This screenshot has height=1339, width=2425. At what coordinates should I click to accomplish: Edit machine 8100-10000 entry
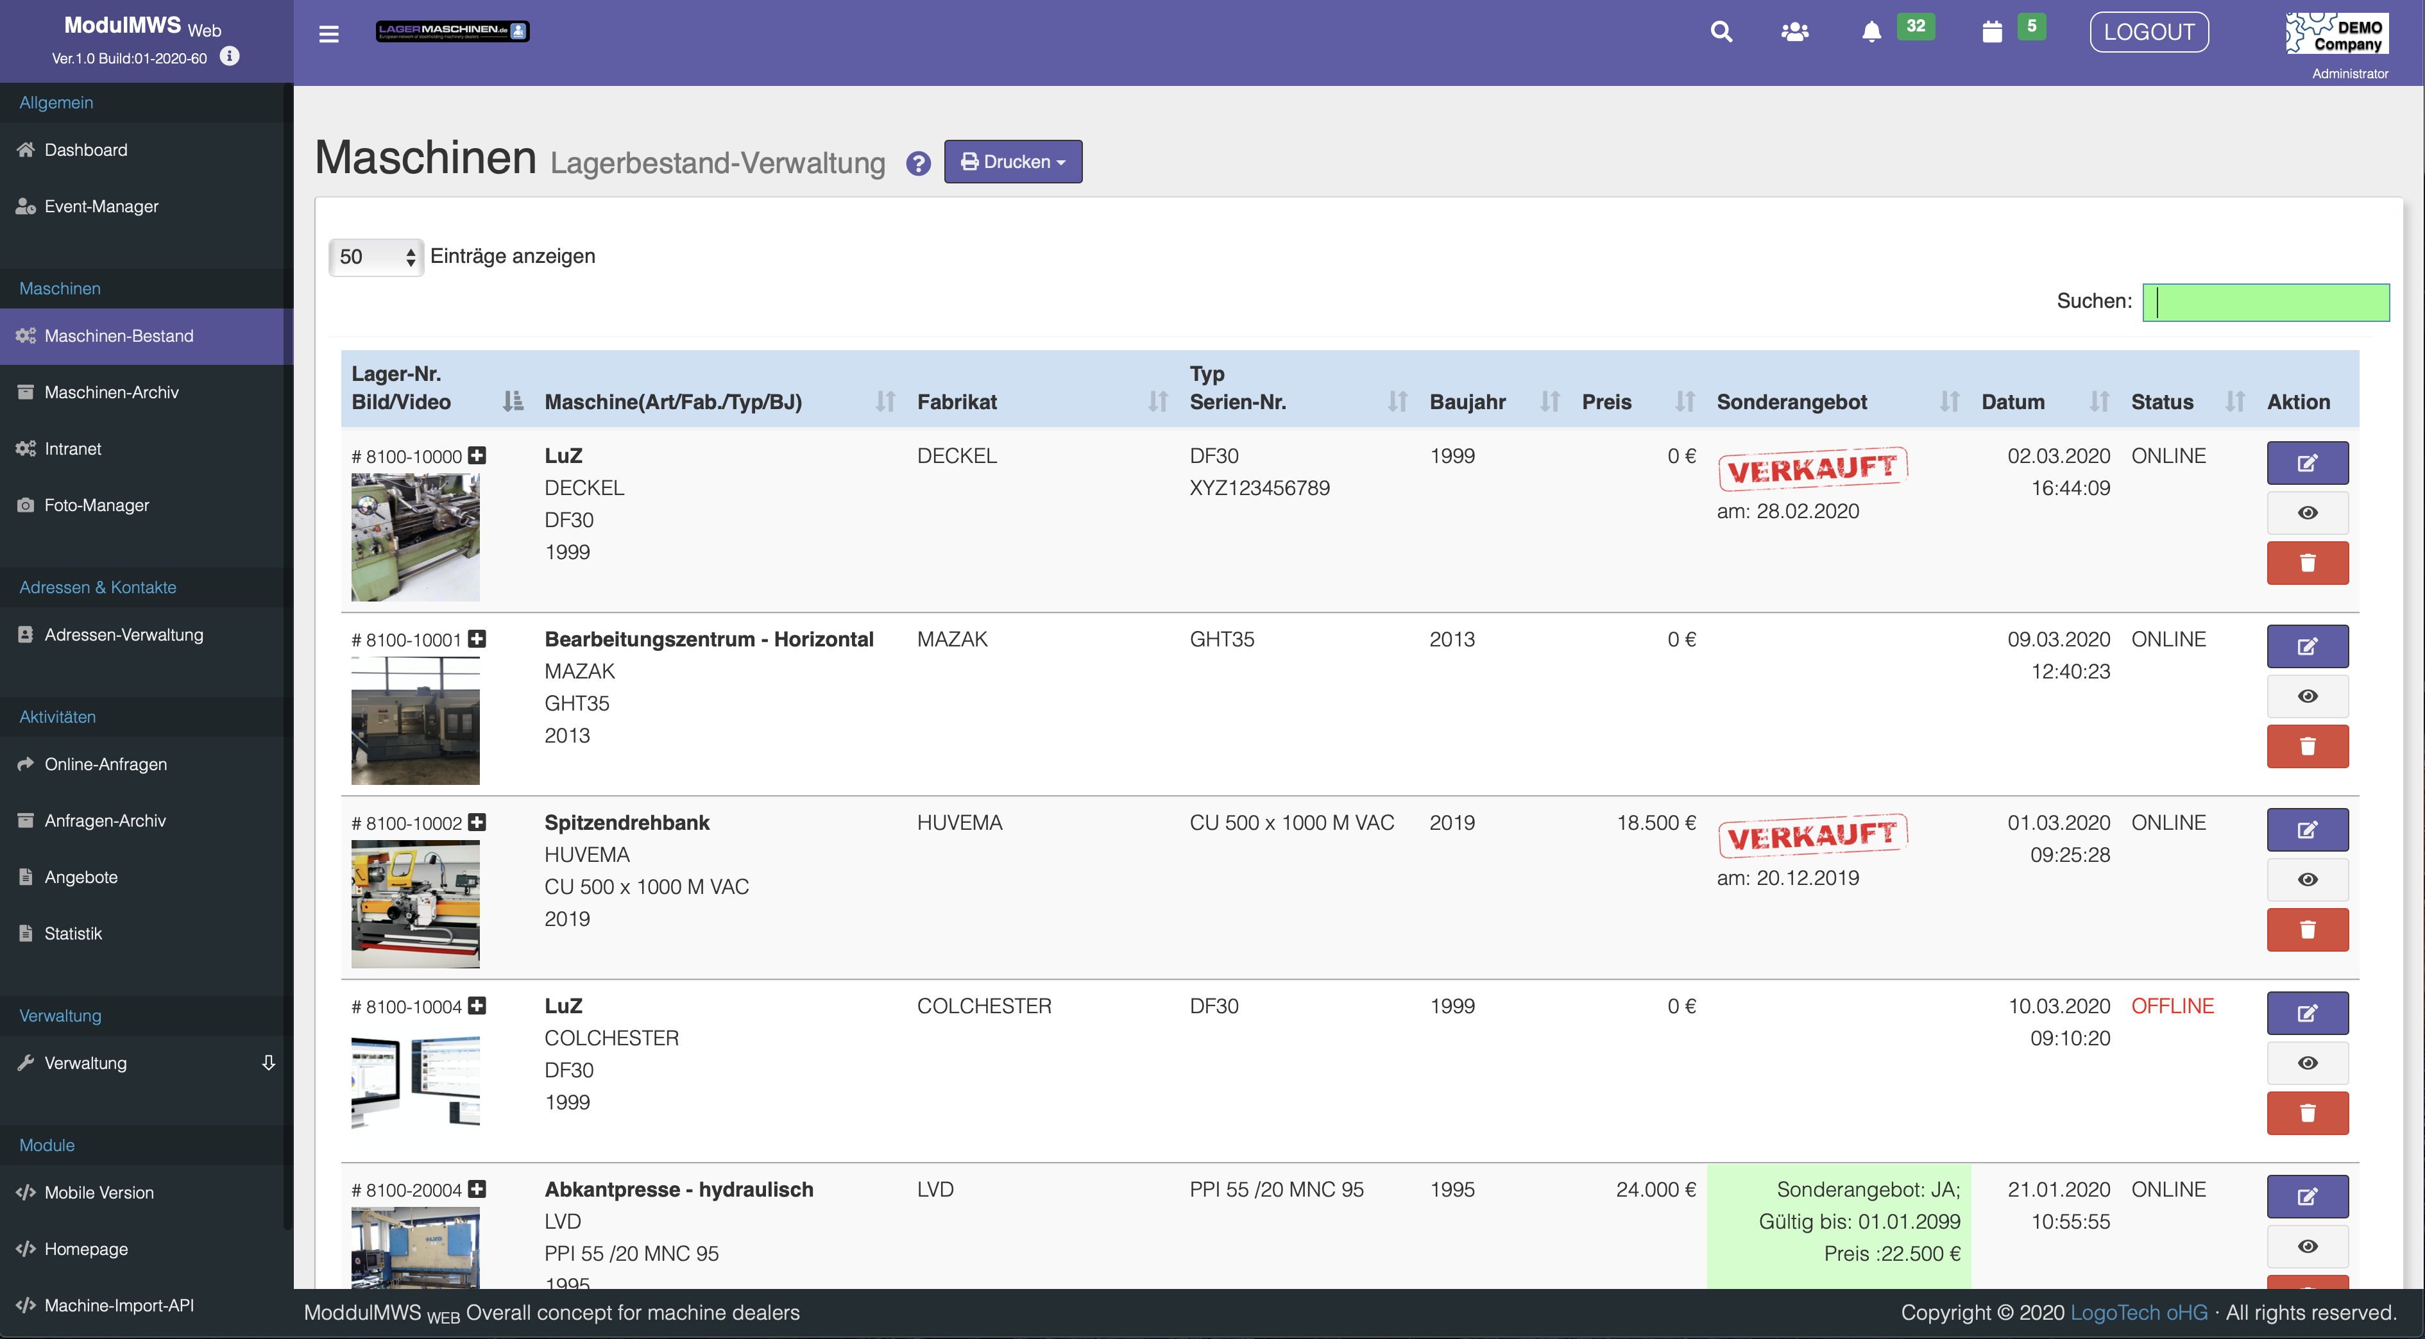click(2306, 463)
